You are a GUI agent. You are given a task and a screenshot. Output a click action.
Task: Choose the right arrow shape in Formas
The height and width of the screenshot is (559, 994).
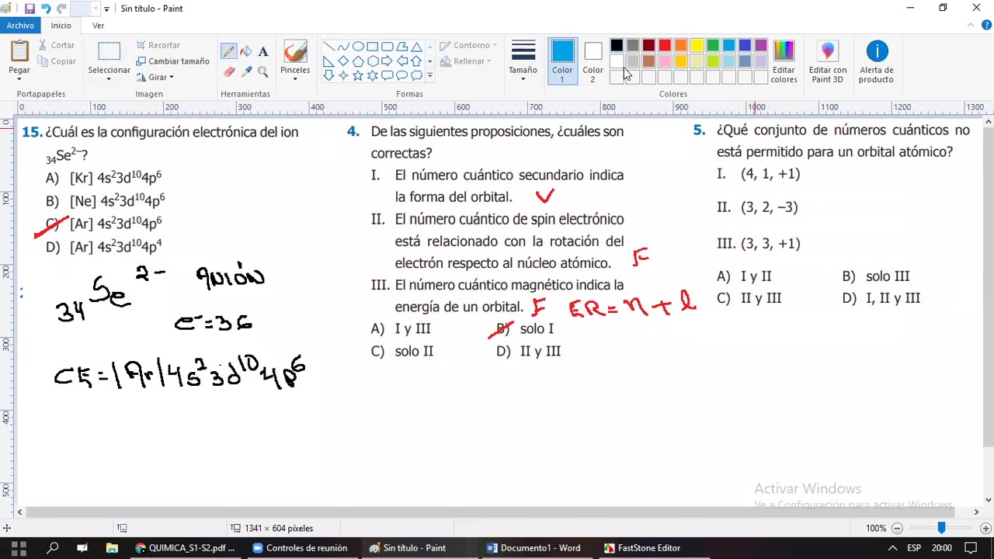(388, 61)
